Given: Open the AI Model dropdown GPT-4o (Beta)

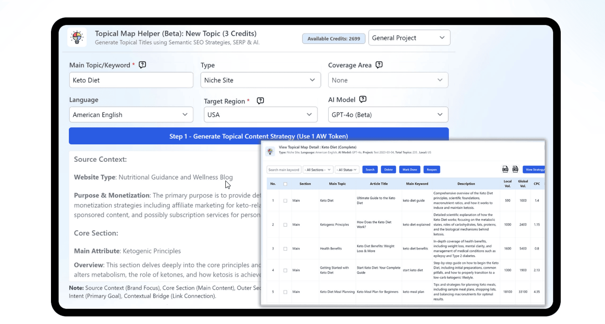Looking at the screenshot, I should point(388,115).
